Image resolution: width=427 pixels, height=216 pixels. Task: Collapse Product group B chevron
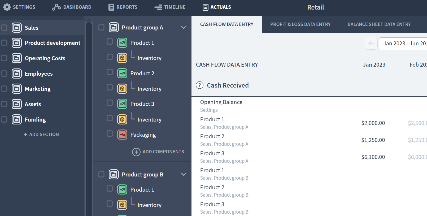[184, 174]
